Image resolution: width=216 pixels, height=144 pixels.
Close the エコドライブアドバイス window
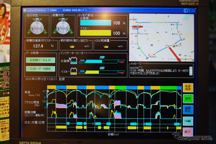click(x=193, y=10)
